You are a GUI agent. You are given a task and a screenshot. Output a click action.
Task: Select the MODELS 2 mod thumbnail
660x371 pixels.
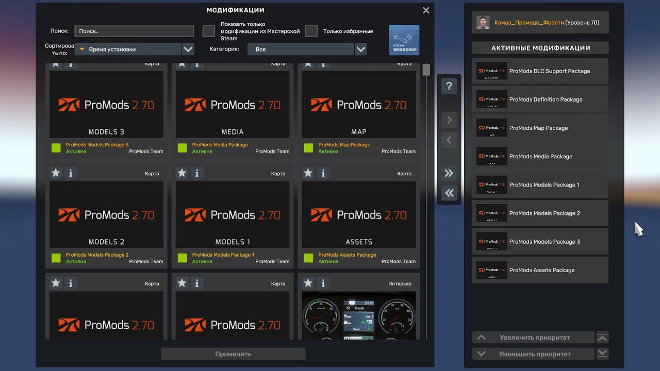(106, 215)
